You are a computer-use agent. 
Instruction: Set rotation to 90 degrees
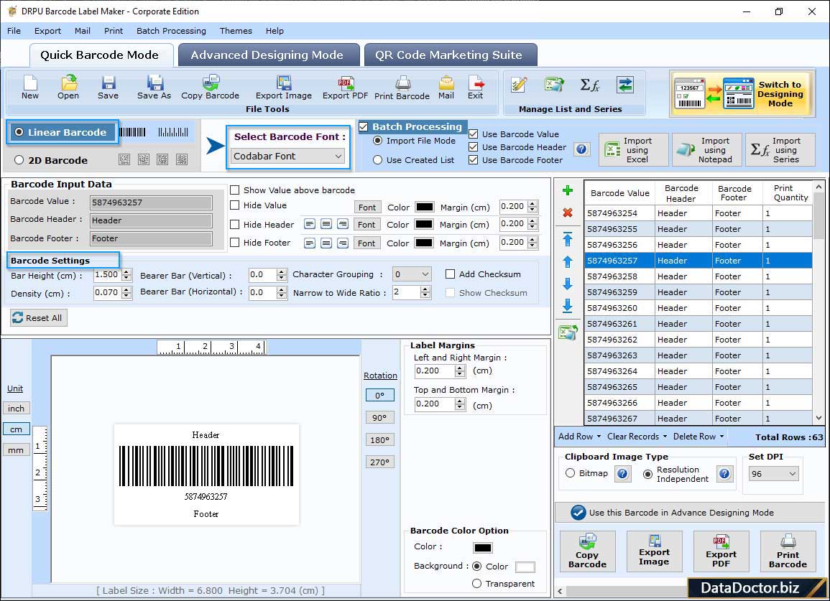[x=379, y=417]
